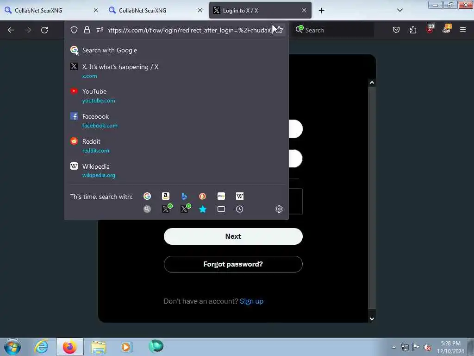Select the YouTube suggestion
The image size is (474, 356).
pyautogui.click(x=176, y=95)
